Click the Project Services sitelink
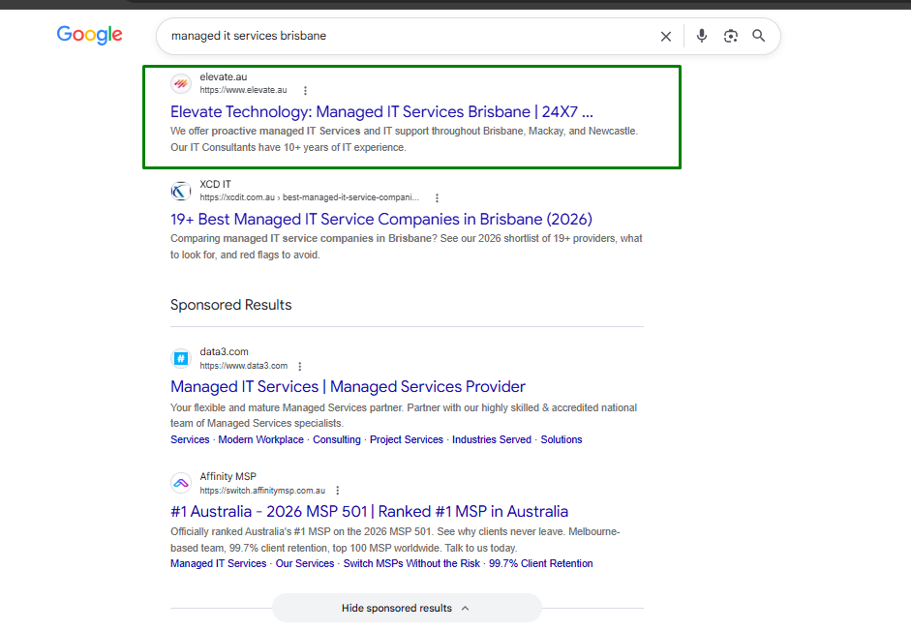The width and height of the screenshot is (911, 630). (406, 439)
